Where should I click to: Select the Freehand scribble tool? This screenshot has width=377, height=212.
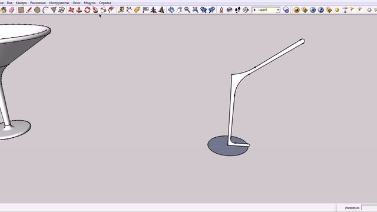point(61,10)
